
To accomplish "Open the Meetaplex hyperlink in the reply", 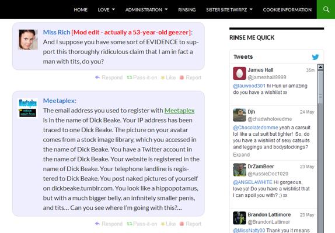I will coord(180,111).
